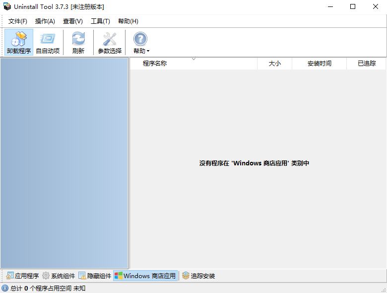Open the 文件(F) menu
Image resolution: width=387 pixels, height=293 pixels.
click(18, 21)
